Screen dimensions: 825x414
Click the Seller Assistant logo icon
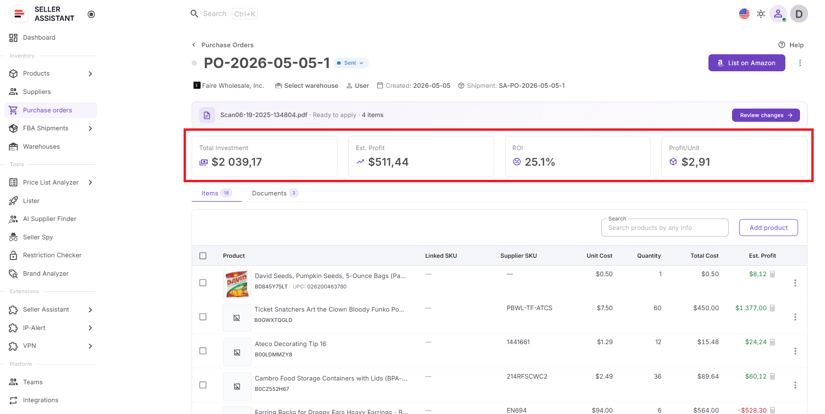19,14
